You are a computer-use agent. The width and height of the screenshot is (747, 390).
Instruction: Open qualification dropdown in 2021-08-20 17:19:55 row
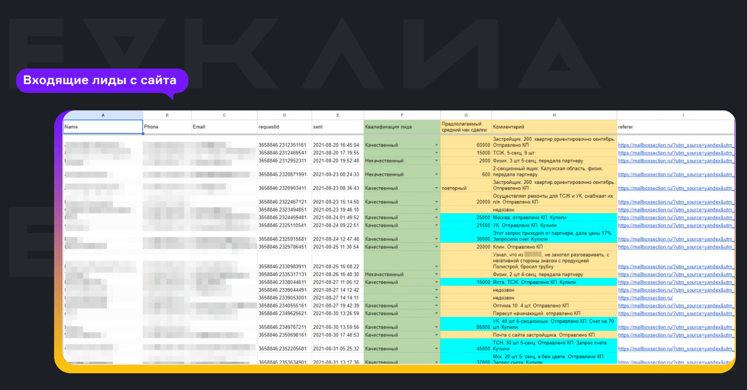point(436,153)
